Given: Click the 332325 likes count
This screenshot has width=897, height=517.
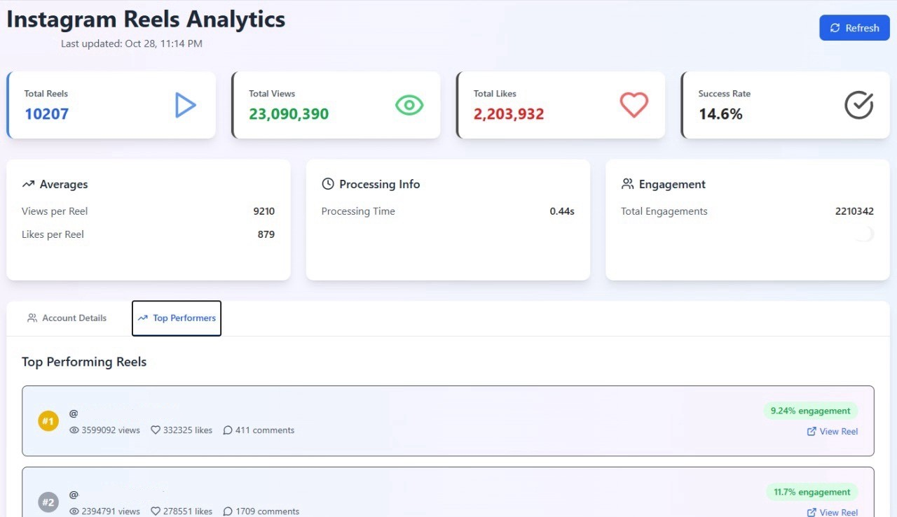Looking at the screenshot, I should point(188,430).
